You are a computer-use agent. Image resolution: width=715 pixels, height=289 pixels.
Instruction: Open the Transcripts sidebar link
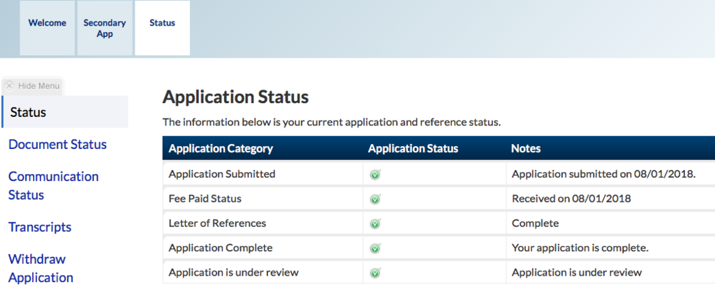click(x=40, y=227)
